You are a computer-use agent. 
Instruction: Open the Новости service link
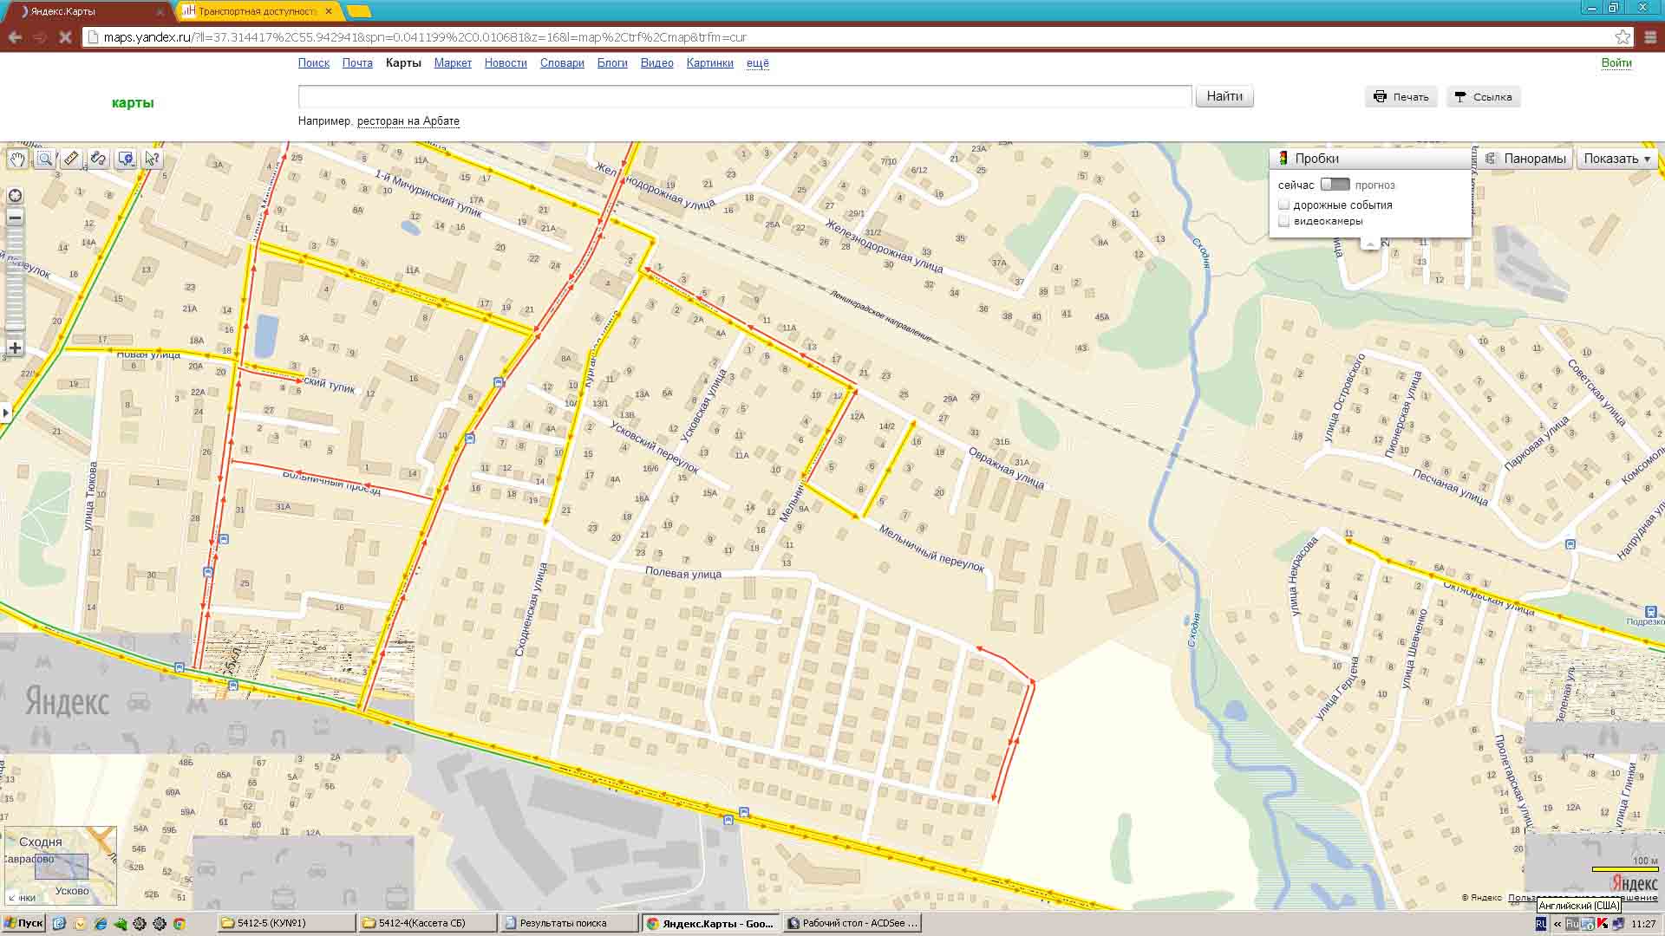pyautogui.click(x=506, y=63)
